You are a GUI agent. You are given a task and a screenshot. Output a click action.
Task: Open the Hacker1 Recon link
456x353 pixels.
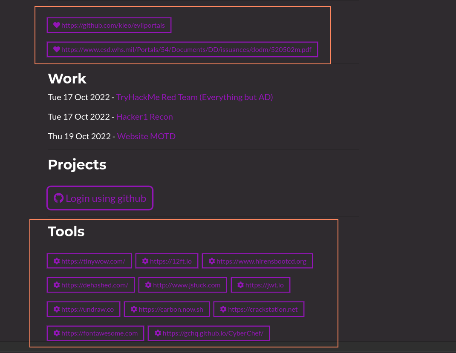[x=144, y=117]
